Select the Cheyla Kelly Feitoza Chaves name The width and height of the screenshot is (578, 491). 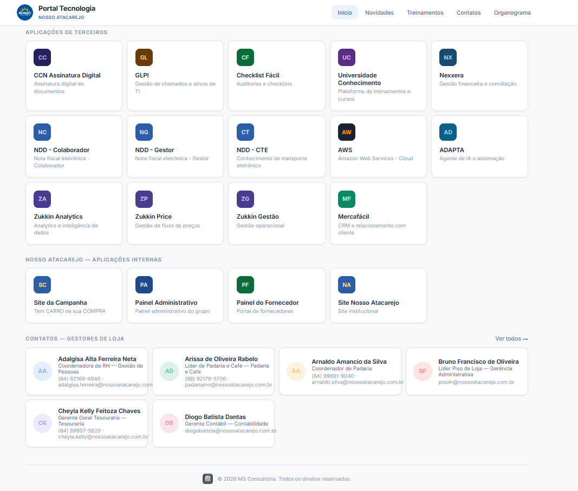(99, 411)
